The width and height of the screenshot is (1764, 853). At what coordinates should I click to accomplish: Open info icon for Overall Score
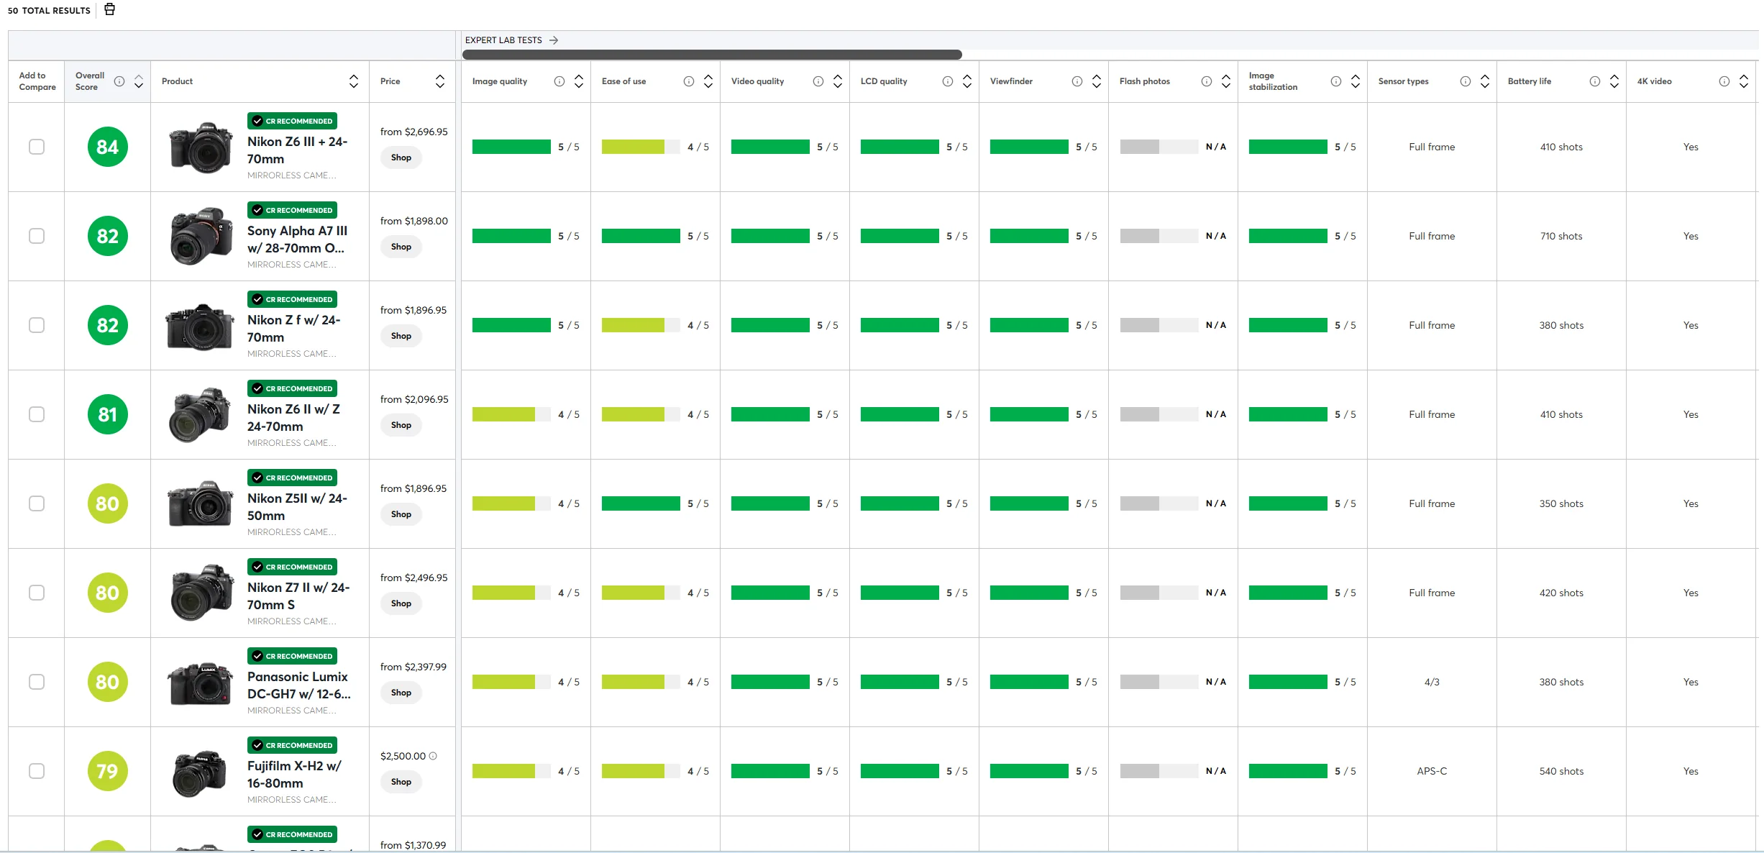pyautogui.click(x=119, y=81)
